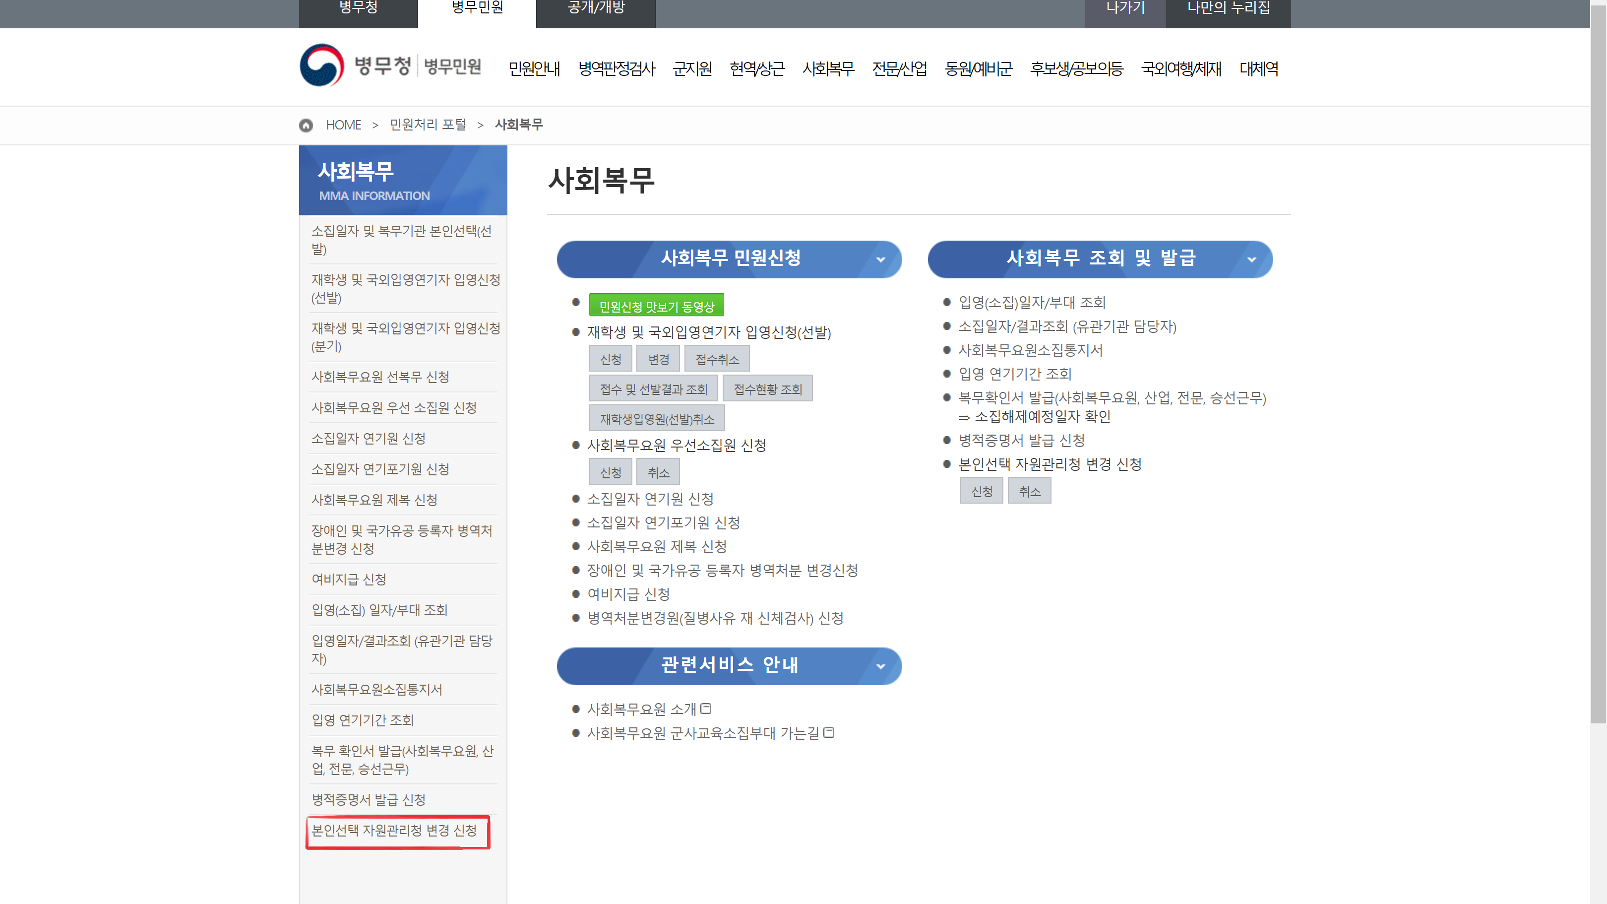Open the 국외여행/체재 main menu
Viewport: 1607px width, 904px height.
pos(1181,68)
